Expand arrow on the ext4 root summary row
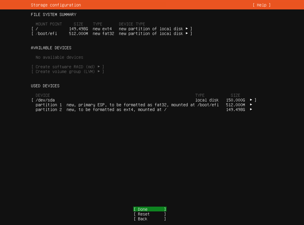 coord(187,29)
